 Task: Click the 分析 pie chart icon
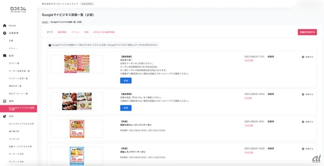4,116
